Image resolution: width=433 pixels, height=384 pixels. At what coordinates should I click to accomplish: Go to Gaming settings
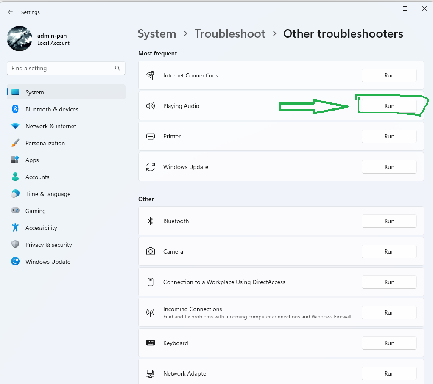(x=66, y=210)
